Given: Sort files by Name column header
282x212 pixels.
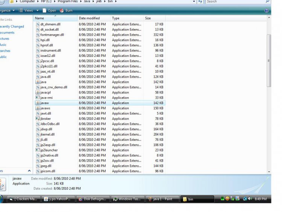Looking at the screenshot, I should pos(55,18).
